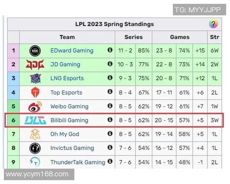230x184 pixels.
Task: Expand info icon beside JD Gaming
Action: click(110, 64)
